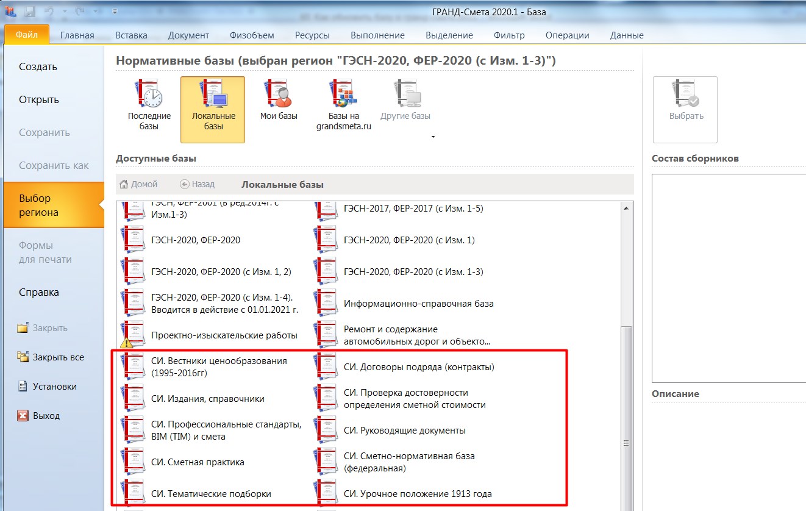Click icon of СИ. Сметная практика

point(132,462)
